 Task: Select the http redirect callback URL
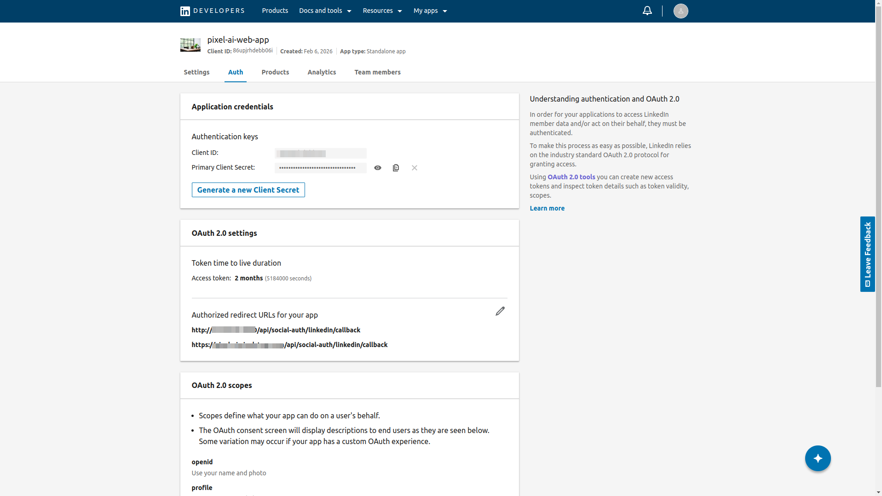pyautogui.click(x=276, y=330)
